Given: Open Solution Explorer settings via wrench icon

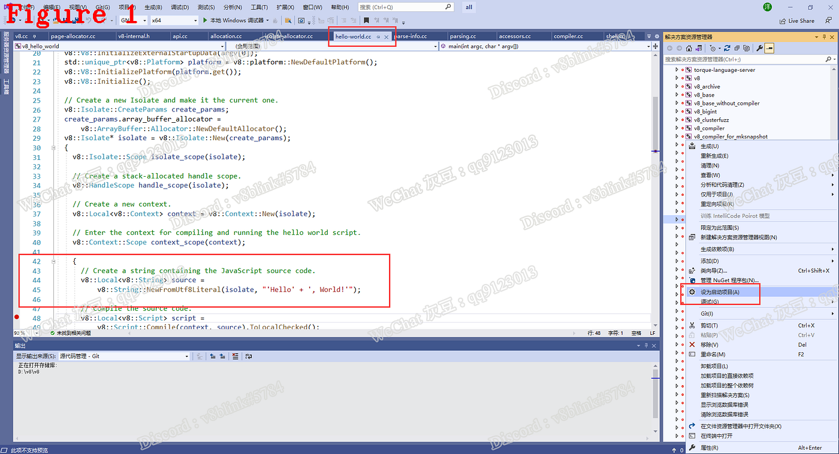Looking at the screenshot, I should point(760,48).
